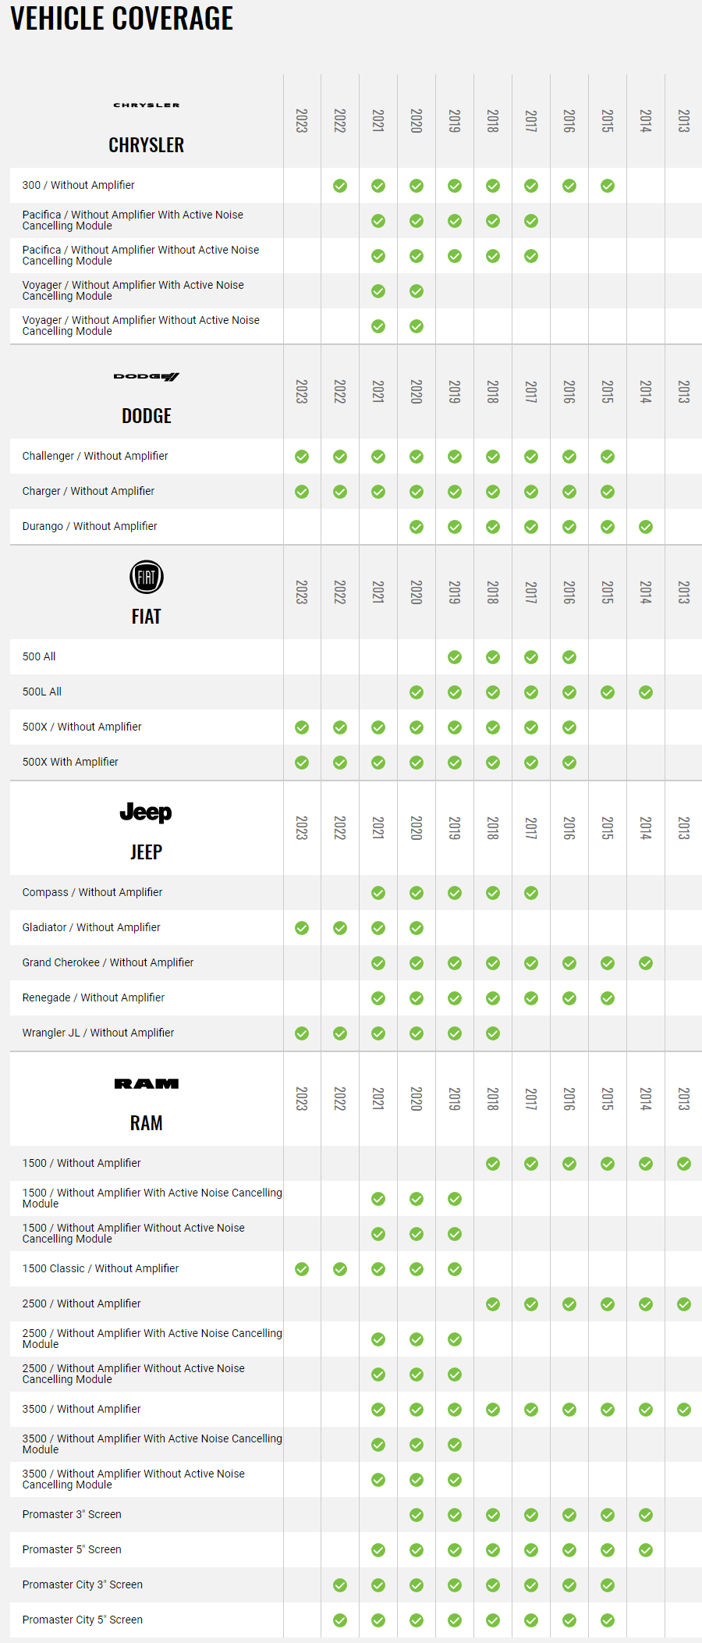The width and height of the screenshot is (702, 1643).
Task: Click the round Fiat logo
Action: [147, 578]
